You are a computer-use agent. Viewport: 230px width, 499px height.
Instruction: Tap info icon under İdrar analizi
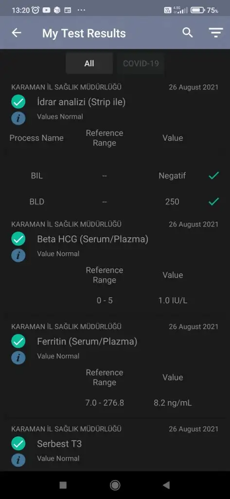(18, 118)
